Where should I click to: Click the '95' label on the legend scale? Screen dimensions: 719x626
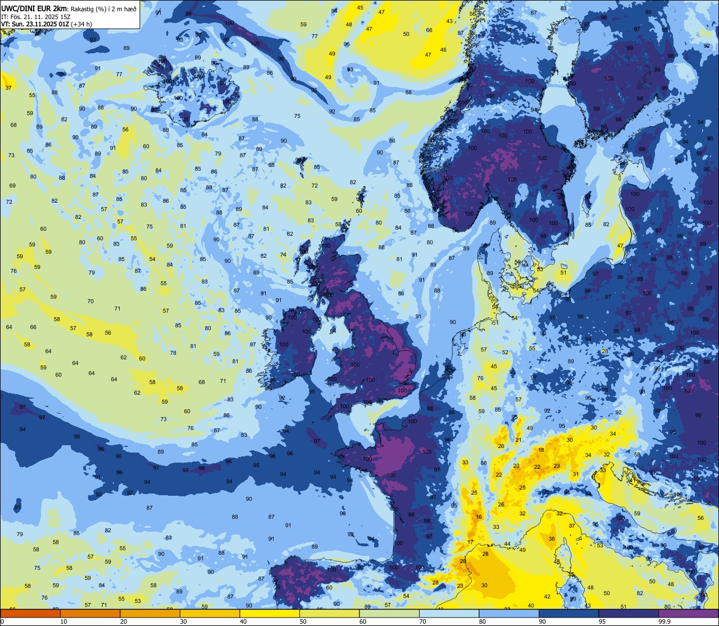coord(602,622)
